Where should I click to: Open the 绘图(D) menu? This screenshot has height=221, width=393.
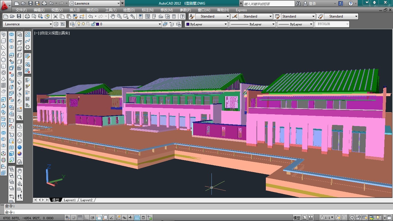(x=129, y=10)
